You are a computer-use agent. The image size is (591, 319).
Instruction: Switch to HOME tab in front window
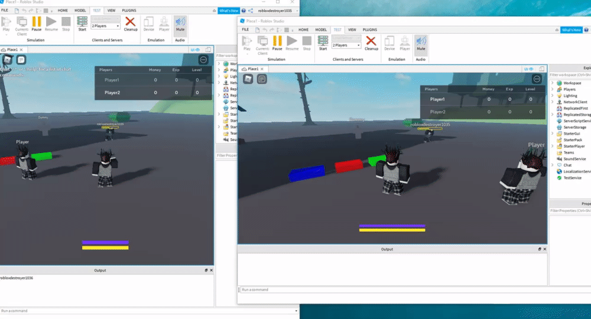303,30
